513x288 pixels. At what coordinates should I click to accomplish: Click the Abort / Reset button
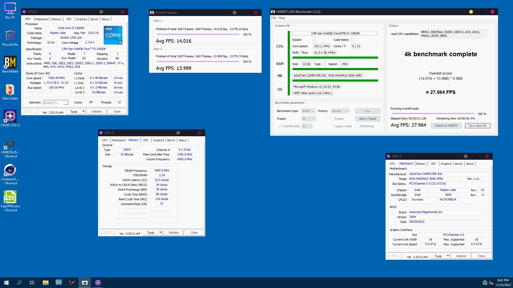tap(367, 119)
